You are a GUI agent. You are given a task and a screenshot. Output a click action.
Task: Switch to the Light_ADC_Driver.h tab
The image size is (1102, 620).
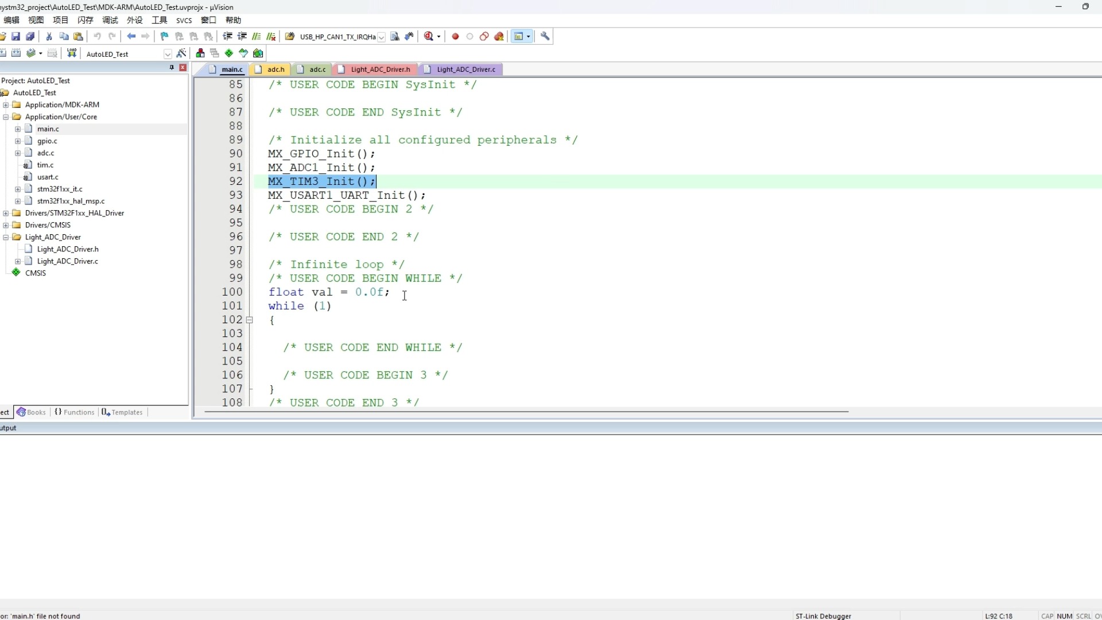click(x=380, y=69)
